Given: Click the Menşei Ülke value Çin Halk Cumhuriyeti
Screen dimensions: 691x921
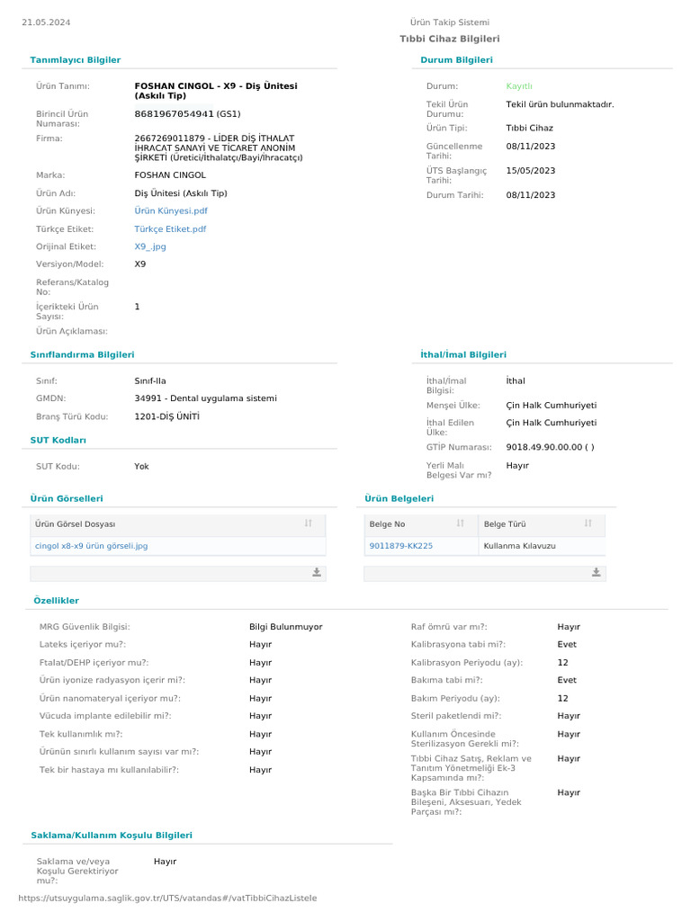Looking at the screenshot, I should click(552, 406).
